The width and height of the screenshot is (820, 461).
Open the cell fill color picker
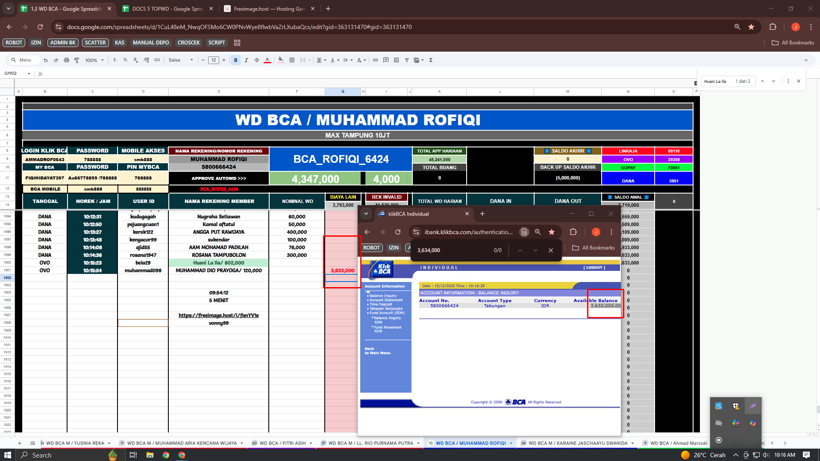pos(281,60)
